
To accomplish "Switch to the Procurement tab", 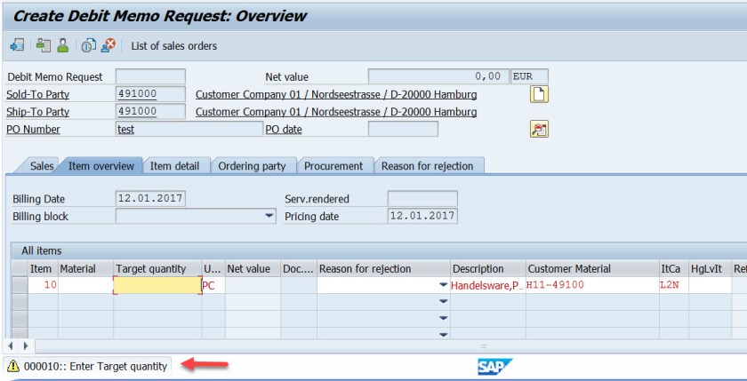I will pyautogui.click(x=333, y=166).
